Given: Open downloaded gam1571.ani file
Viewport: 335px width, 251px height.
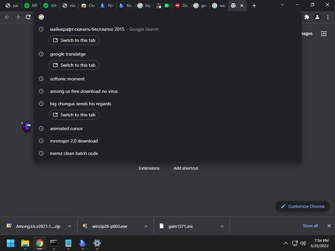Looking at the screenshot, I should [176, 226].
